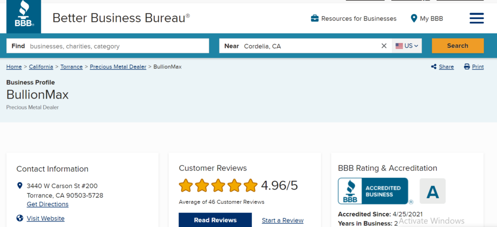Click the Share link
Viewport: 497px width, 227px height.
coord(447,67)
